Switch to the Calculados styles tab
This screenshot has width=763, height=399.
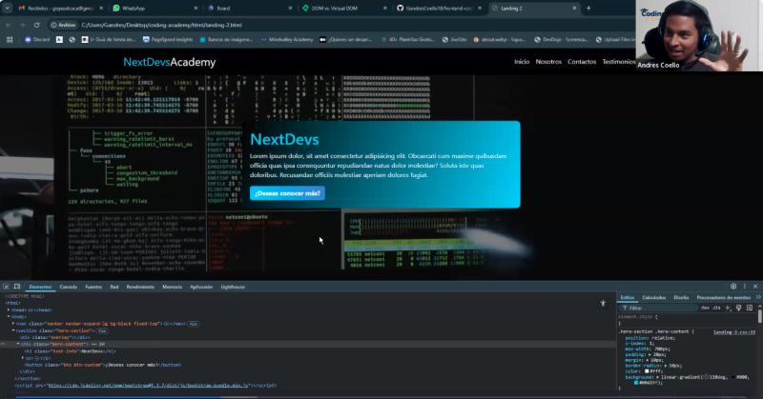(653, 297)
